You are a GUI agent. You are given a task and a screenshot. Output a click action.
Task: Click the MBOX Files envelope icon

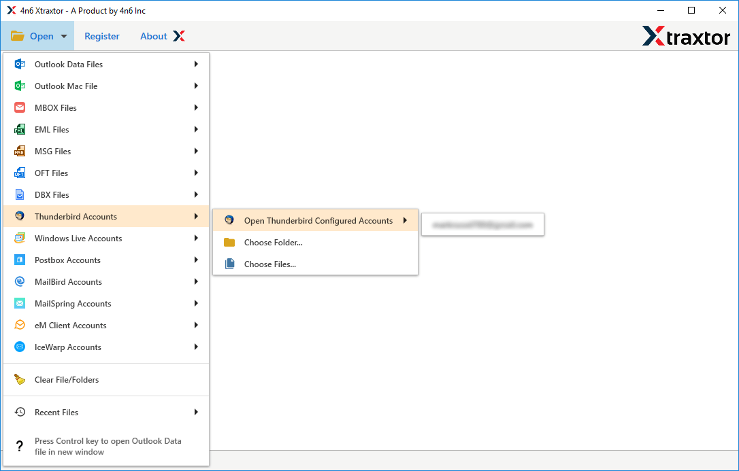pyautogui.click(x=19, y=107)
